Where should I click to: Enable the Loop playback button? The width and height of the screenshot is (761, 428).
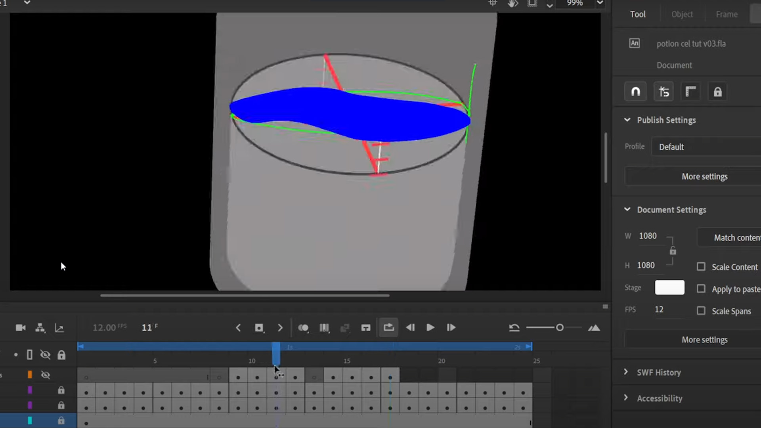click(388, 328)
